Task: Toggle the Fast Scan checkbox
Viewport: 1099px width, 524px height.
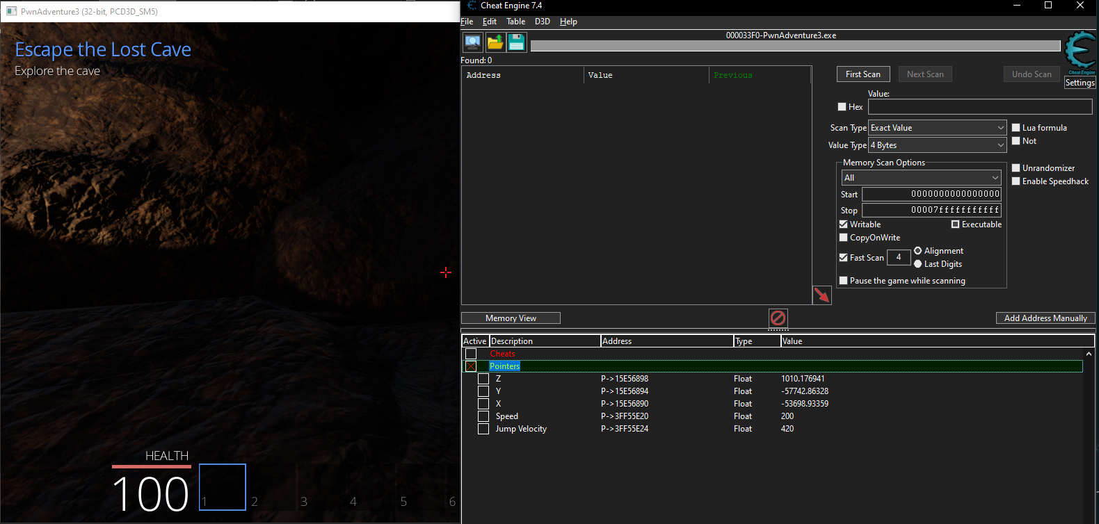Action: 844,258
